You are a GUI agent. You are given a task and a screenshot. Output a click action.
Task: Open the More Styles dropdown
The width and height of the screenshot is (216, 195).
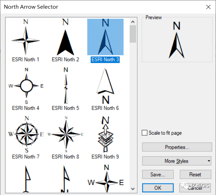coord(177,161)
